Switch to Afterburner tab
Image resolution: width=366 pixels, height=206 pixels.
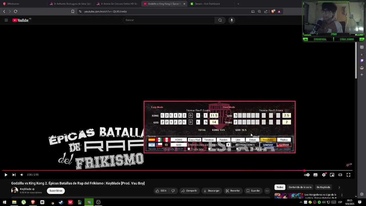pos(23,4)
